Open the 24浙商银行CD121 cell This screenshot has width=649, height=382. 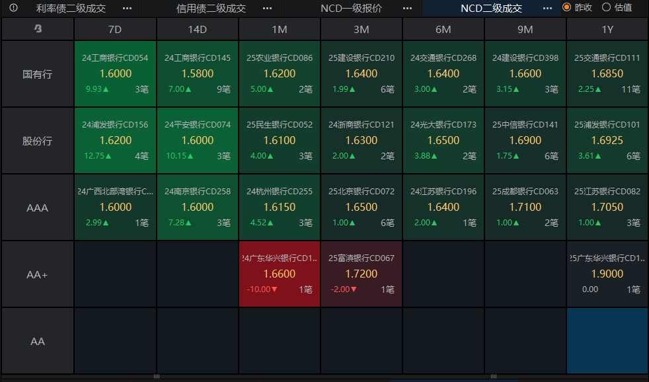coord(362,141)
